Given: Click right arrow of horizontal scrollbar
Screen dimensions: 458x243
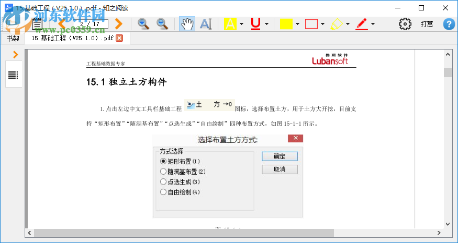Looking at the screenshot, I should (439, 233).
